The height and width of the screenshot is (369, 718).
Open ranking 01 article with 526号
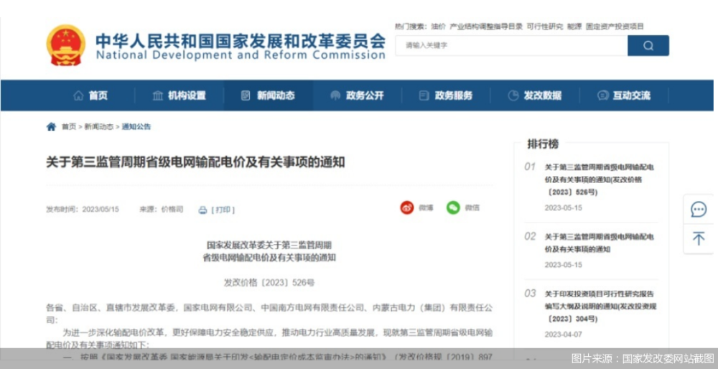tap(600, 179)
